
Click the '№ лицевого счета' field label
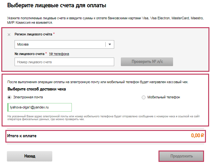[x=29, y=54]
